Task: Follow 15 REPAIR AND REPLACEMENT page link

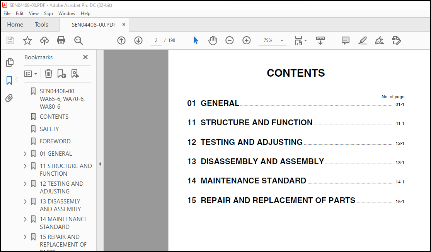Action: [296, 200]
